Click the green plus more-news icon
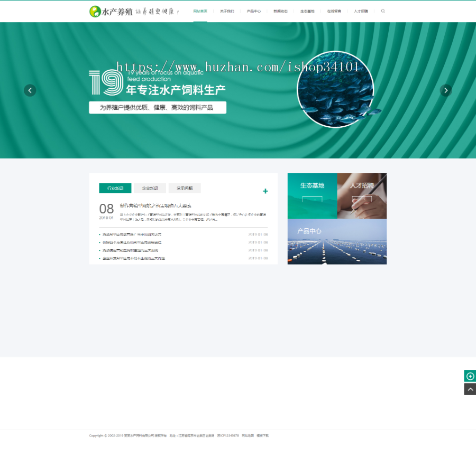Viewport: 476px width, 449px height. (266, 191)
